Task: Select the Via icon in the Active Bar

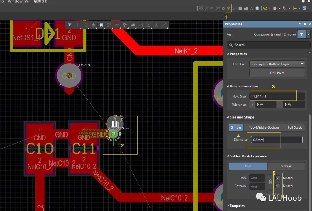Action: [x=125, y=25]
